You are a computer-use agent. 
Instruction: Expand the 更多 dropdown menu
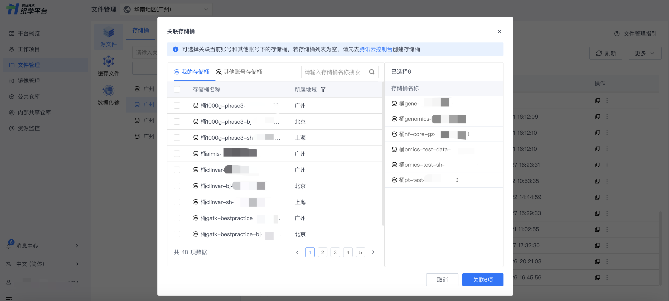(x=644, y=53)
